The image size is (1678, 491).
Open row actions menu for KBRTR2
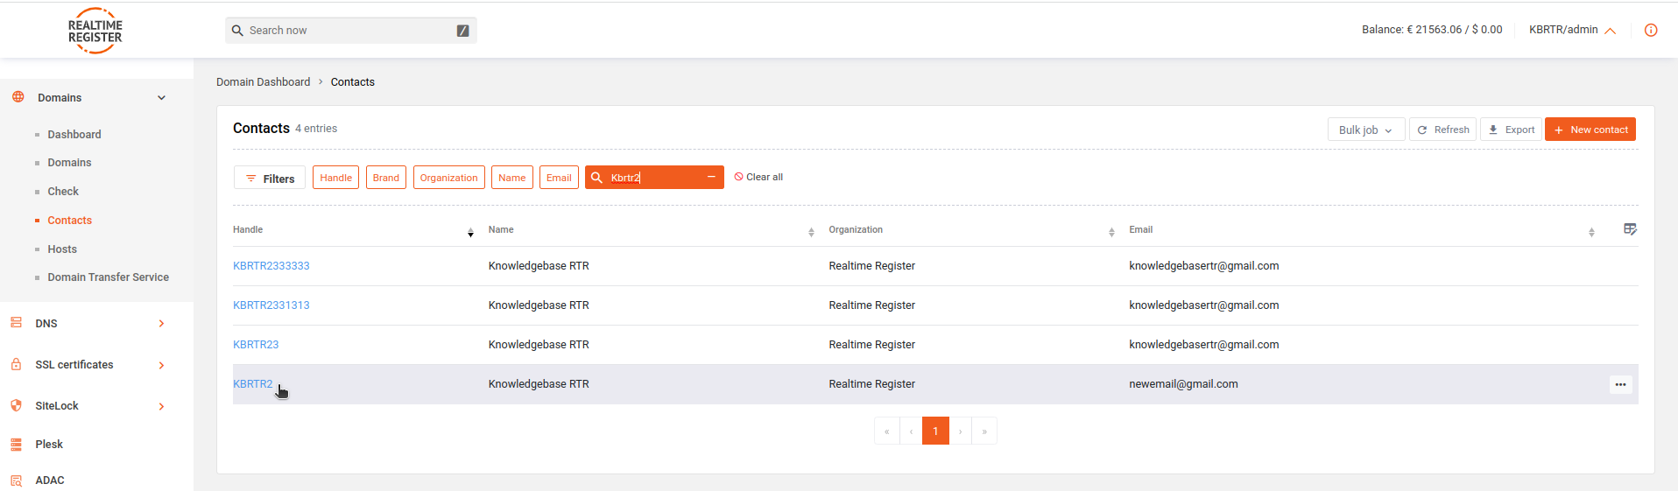coord(1620,384)
